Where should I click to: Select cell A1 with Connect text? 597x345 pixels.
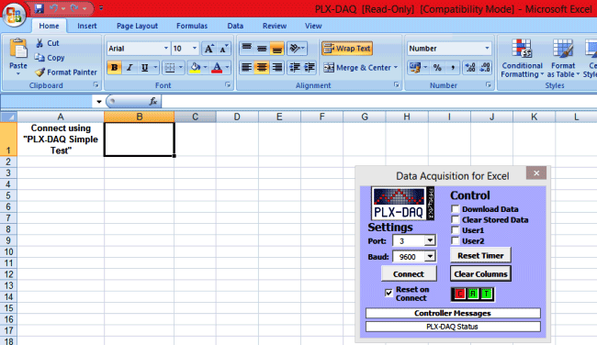[61, 139]
